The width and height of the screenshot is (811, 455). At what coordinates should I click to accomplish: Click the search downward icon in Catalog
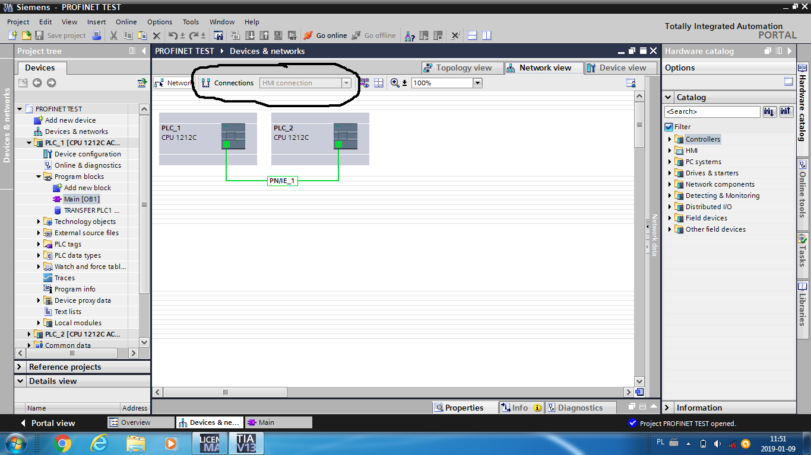click(x=769, y=111)
